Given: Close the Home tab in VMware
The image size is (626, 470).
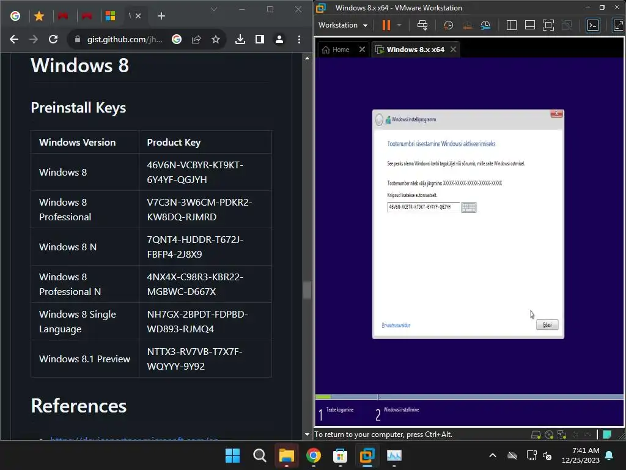Looking at the screenshot, I should coord(362,49).
